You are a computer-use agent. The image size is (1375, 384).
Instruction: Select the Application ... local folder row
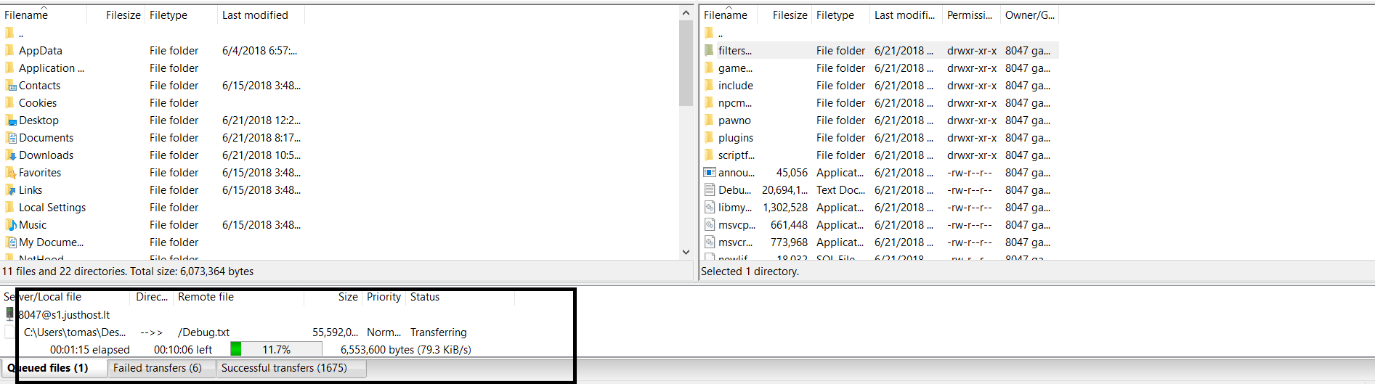click(153, 68)
